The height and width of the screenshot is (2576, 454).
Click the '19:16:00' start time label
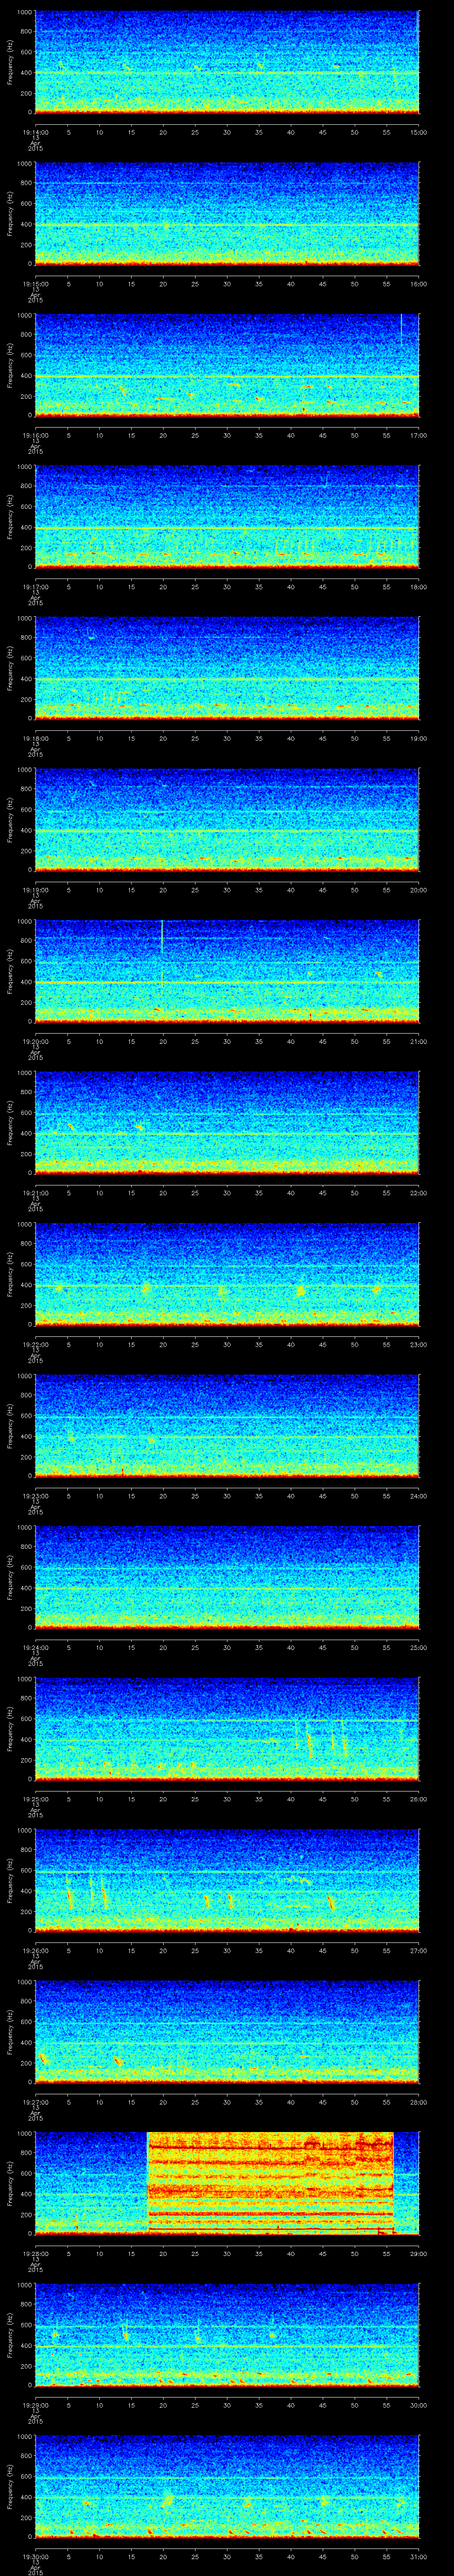pos(35,434)
